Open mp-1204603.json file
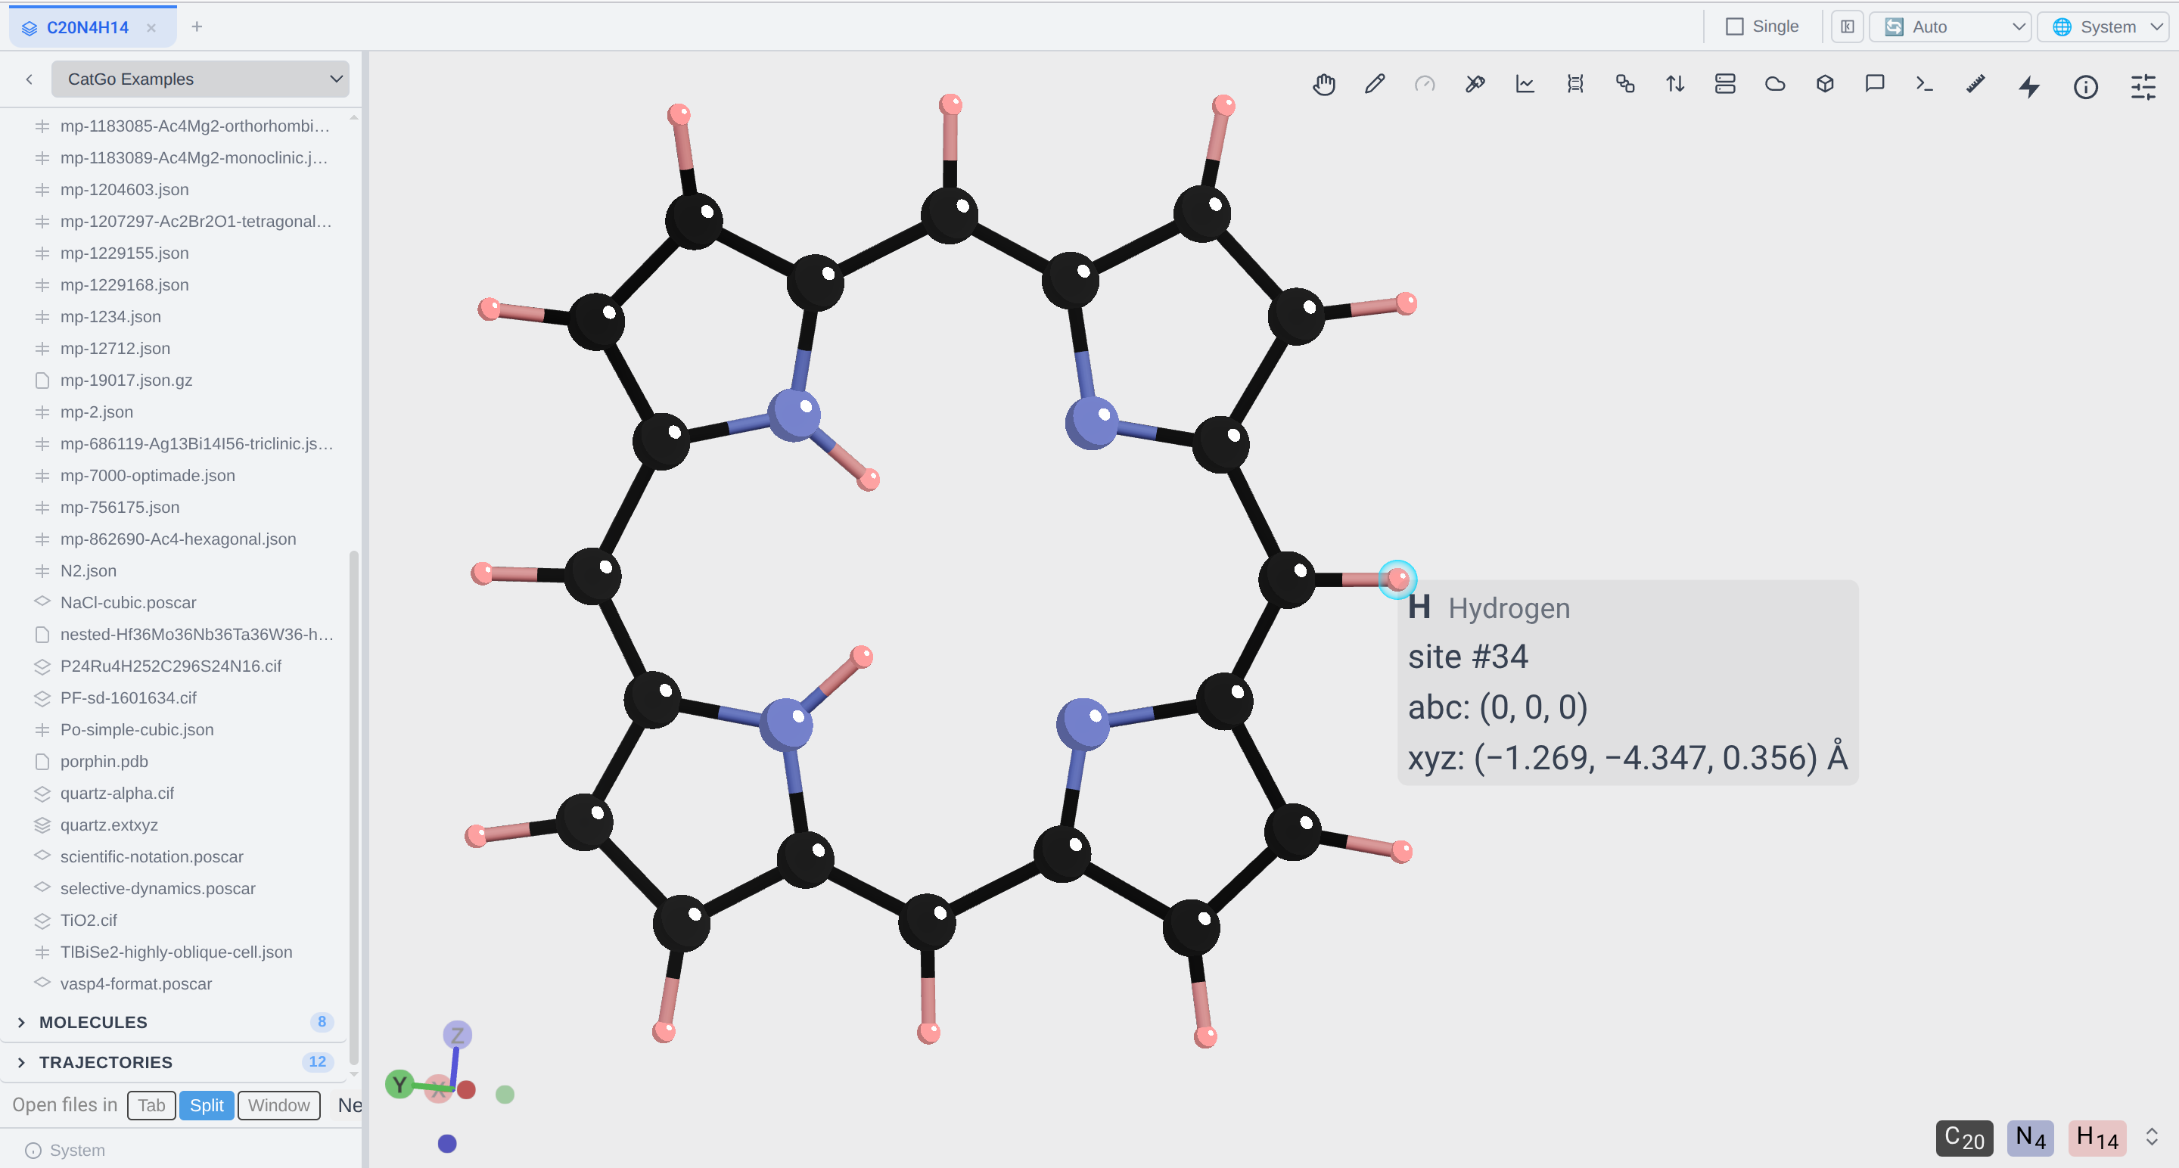 point(124,189)
